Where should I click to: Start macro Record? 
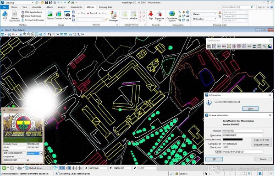(x=92, y=13)
